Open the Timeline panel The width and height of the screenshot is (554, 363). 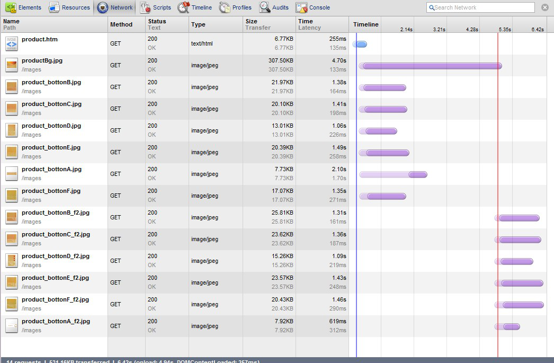pos(194,7)
